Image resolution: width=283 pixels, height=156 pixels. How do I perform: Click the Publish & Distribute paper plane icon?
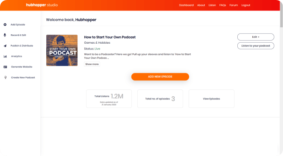5,46
